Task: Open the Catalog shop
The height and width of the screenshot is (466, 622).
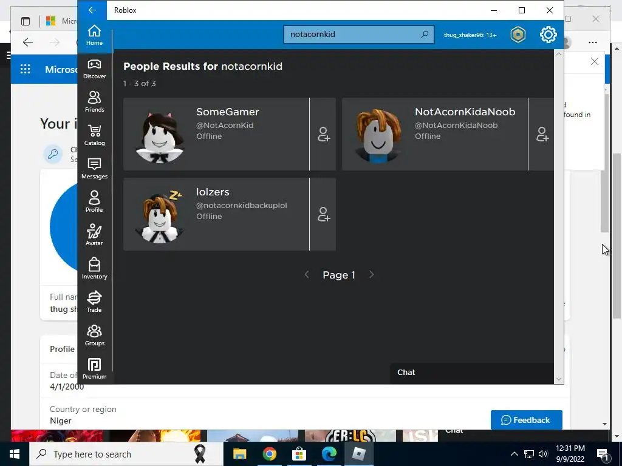Action: pyautogui.click(x=94, y=135)
